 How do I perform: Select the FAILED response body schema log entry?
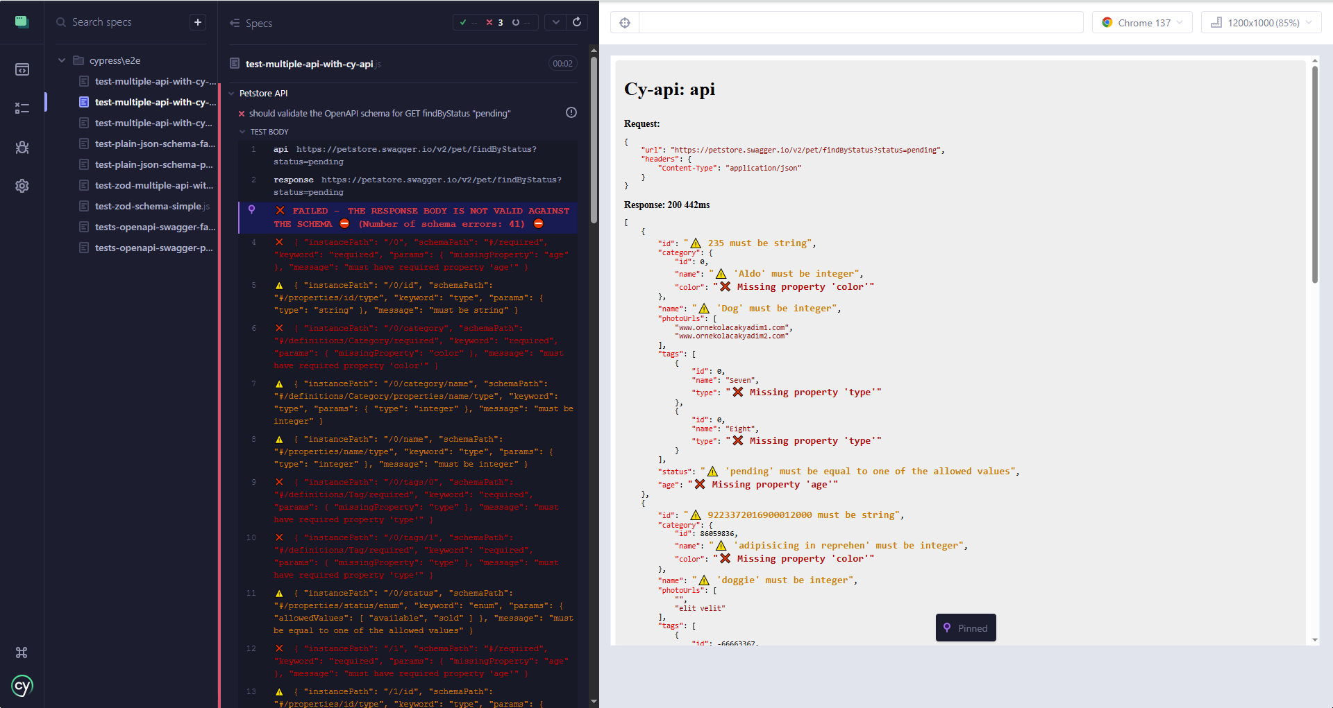(408, 217)
